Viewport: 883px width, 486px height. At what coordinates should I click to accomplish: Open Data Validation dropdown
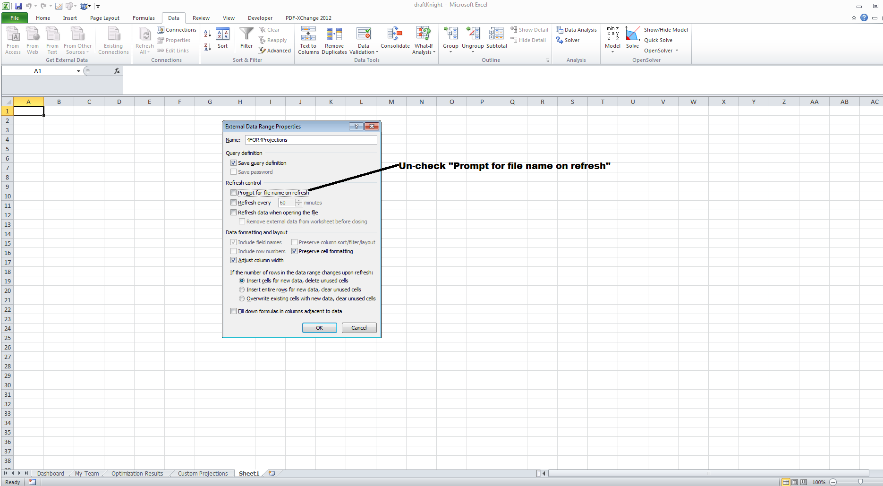tap(364, 49)
